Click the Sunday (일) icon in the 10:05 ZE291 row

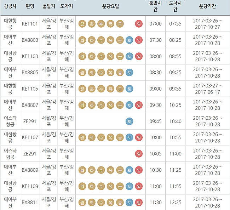139,154
